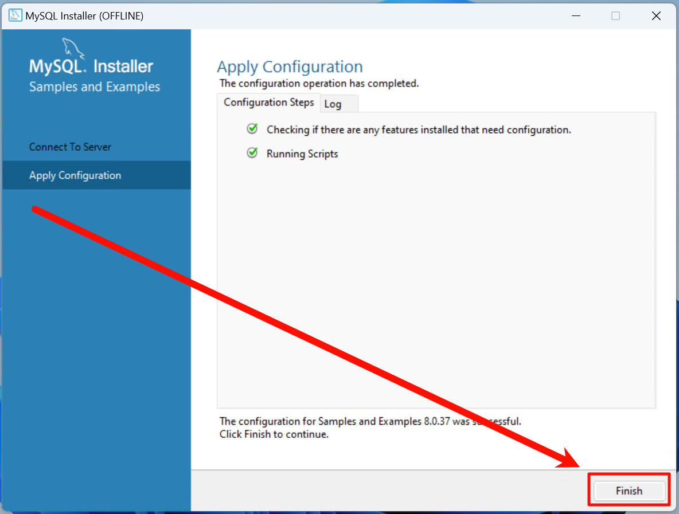Click the 'Checking if there are any features' text
The height and width of the screenshot is (514, 679).
tap(419, 130)
